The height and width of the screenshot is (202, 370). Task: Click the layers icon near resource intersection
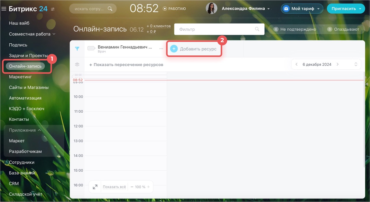click(77, 65)
